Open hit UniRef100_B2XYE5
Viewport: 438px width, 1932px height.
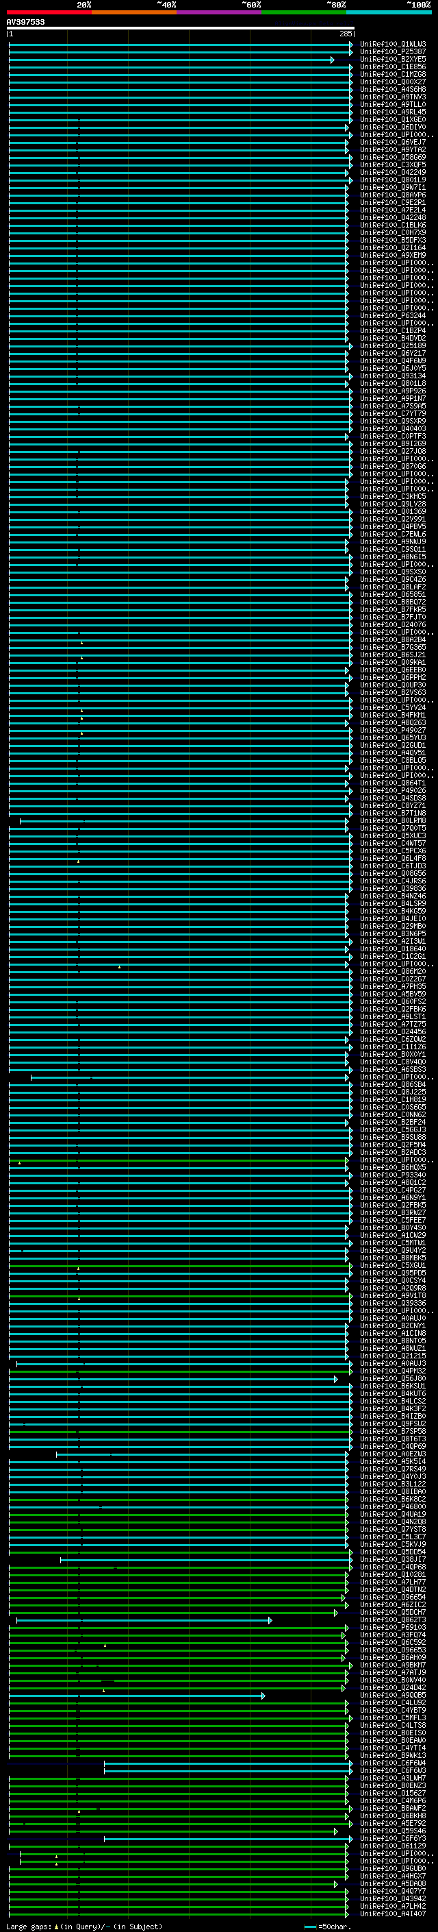[392, 59]
